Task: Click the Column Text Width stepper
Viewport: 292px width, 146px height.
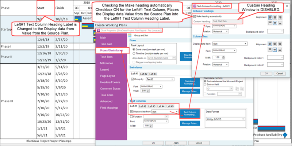Action: (224, 58)
